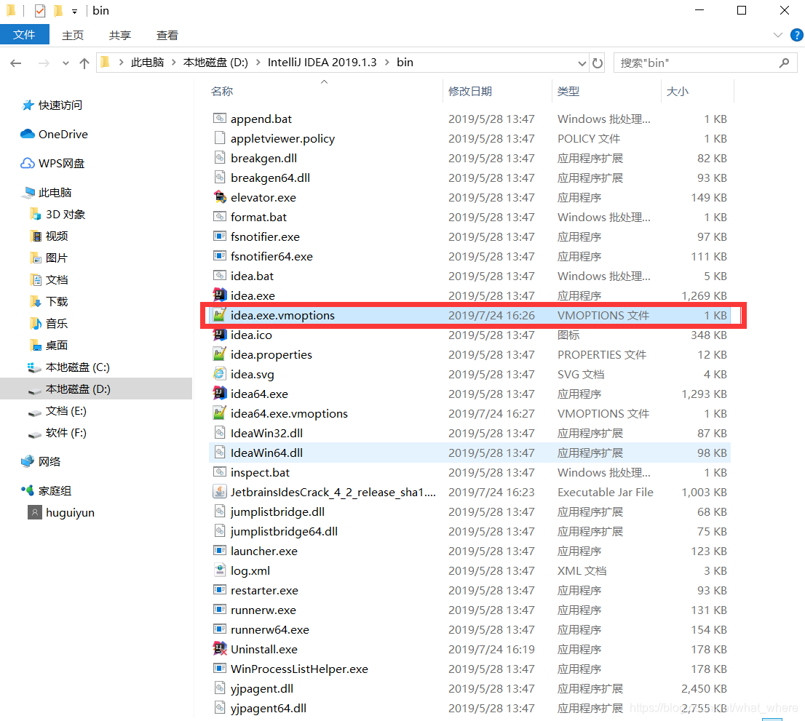
Task: Sort by the 修改日期 column header
Action: [x=469, y=92]
